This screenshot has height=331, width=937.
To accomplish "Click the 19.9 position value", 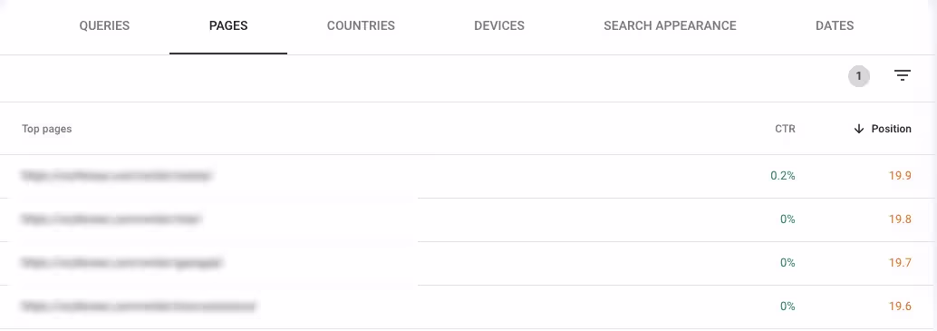I will 900,176.
